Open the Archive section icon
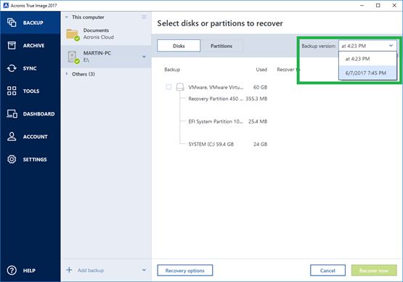Viewport: 403px width, 282px height. tap(12, 45)
